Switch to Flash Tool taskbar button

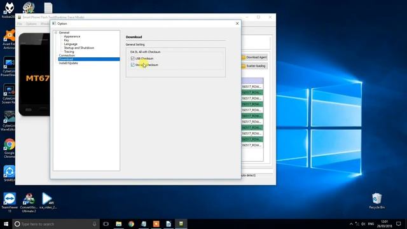(181, 224)
